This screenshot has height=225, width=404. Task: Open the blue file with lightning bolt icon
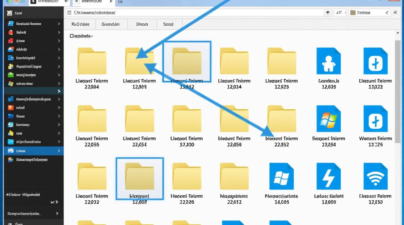(x=328, y=176)
